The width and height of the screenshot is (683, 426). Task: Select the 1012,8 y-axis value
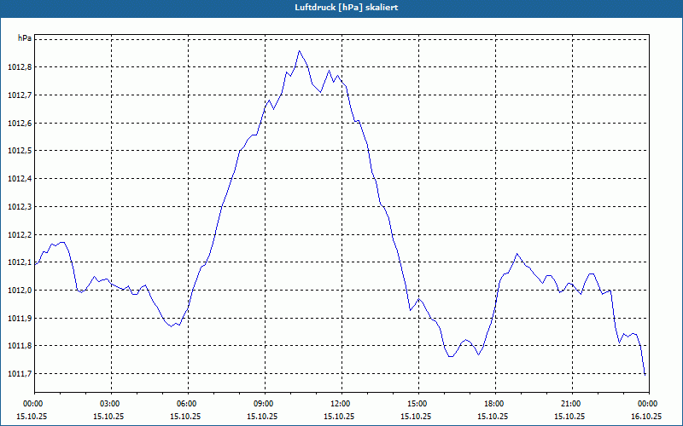pyautogui.click(x=20, y=67)
